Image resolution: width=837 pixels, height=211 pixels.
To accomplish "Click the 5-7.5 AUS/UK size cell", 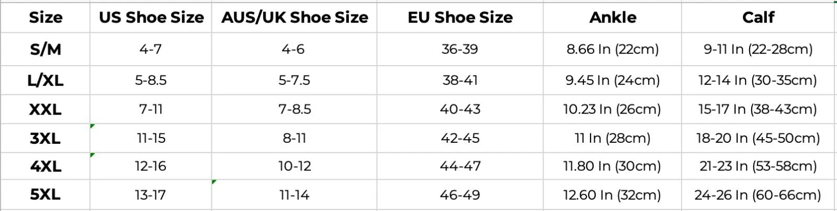I will (x=294, y=80).
